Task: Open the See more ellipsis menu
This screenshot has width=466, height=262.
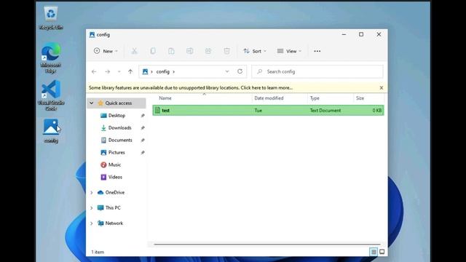Action: click(x=317, y=51)
